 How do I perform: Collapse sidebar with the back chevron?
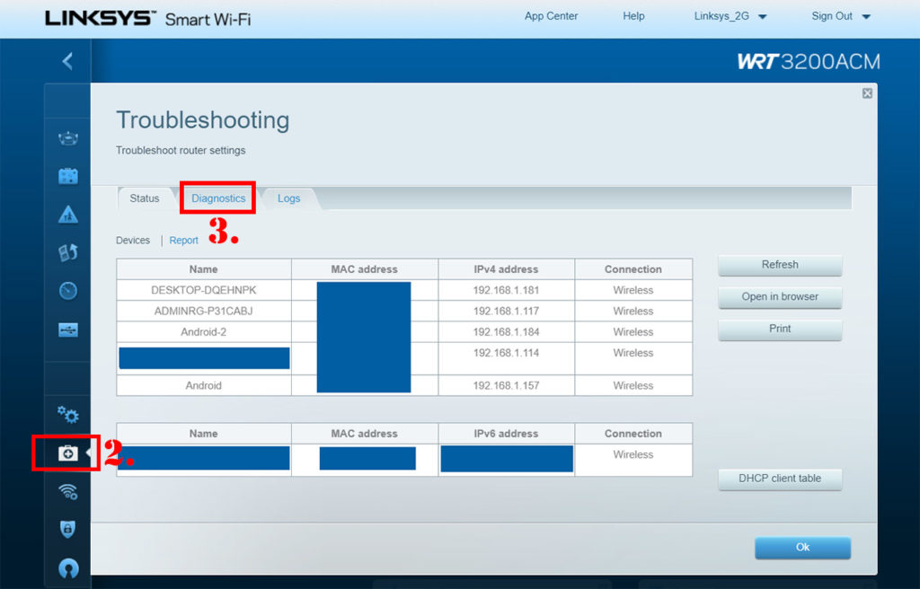[x=68, y=60]
